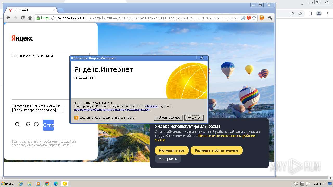Click the Яндекс logo on captcha card
The image size is (333, 187).
[22, 38]
